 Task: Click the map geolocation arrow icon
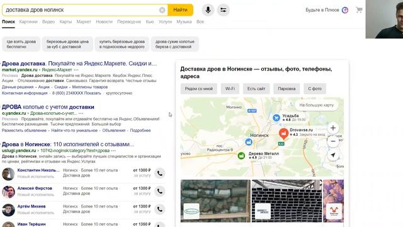(x=333, y=155)
